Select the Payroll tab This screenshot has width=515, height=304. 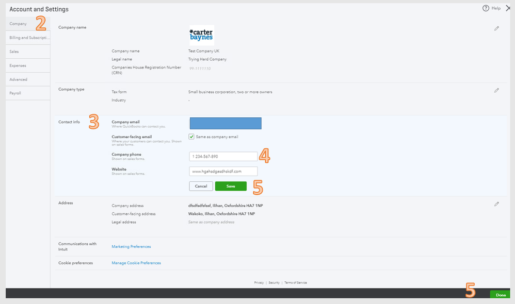pos(28,93)
